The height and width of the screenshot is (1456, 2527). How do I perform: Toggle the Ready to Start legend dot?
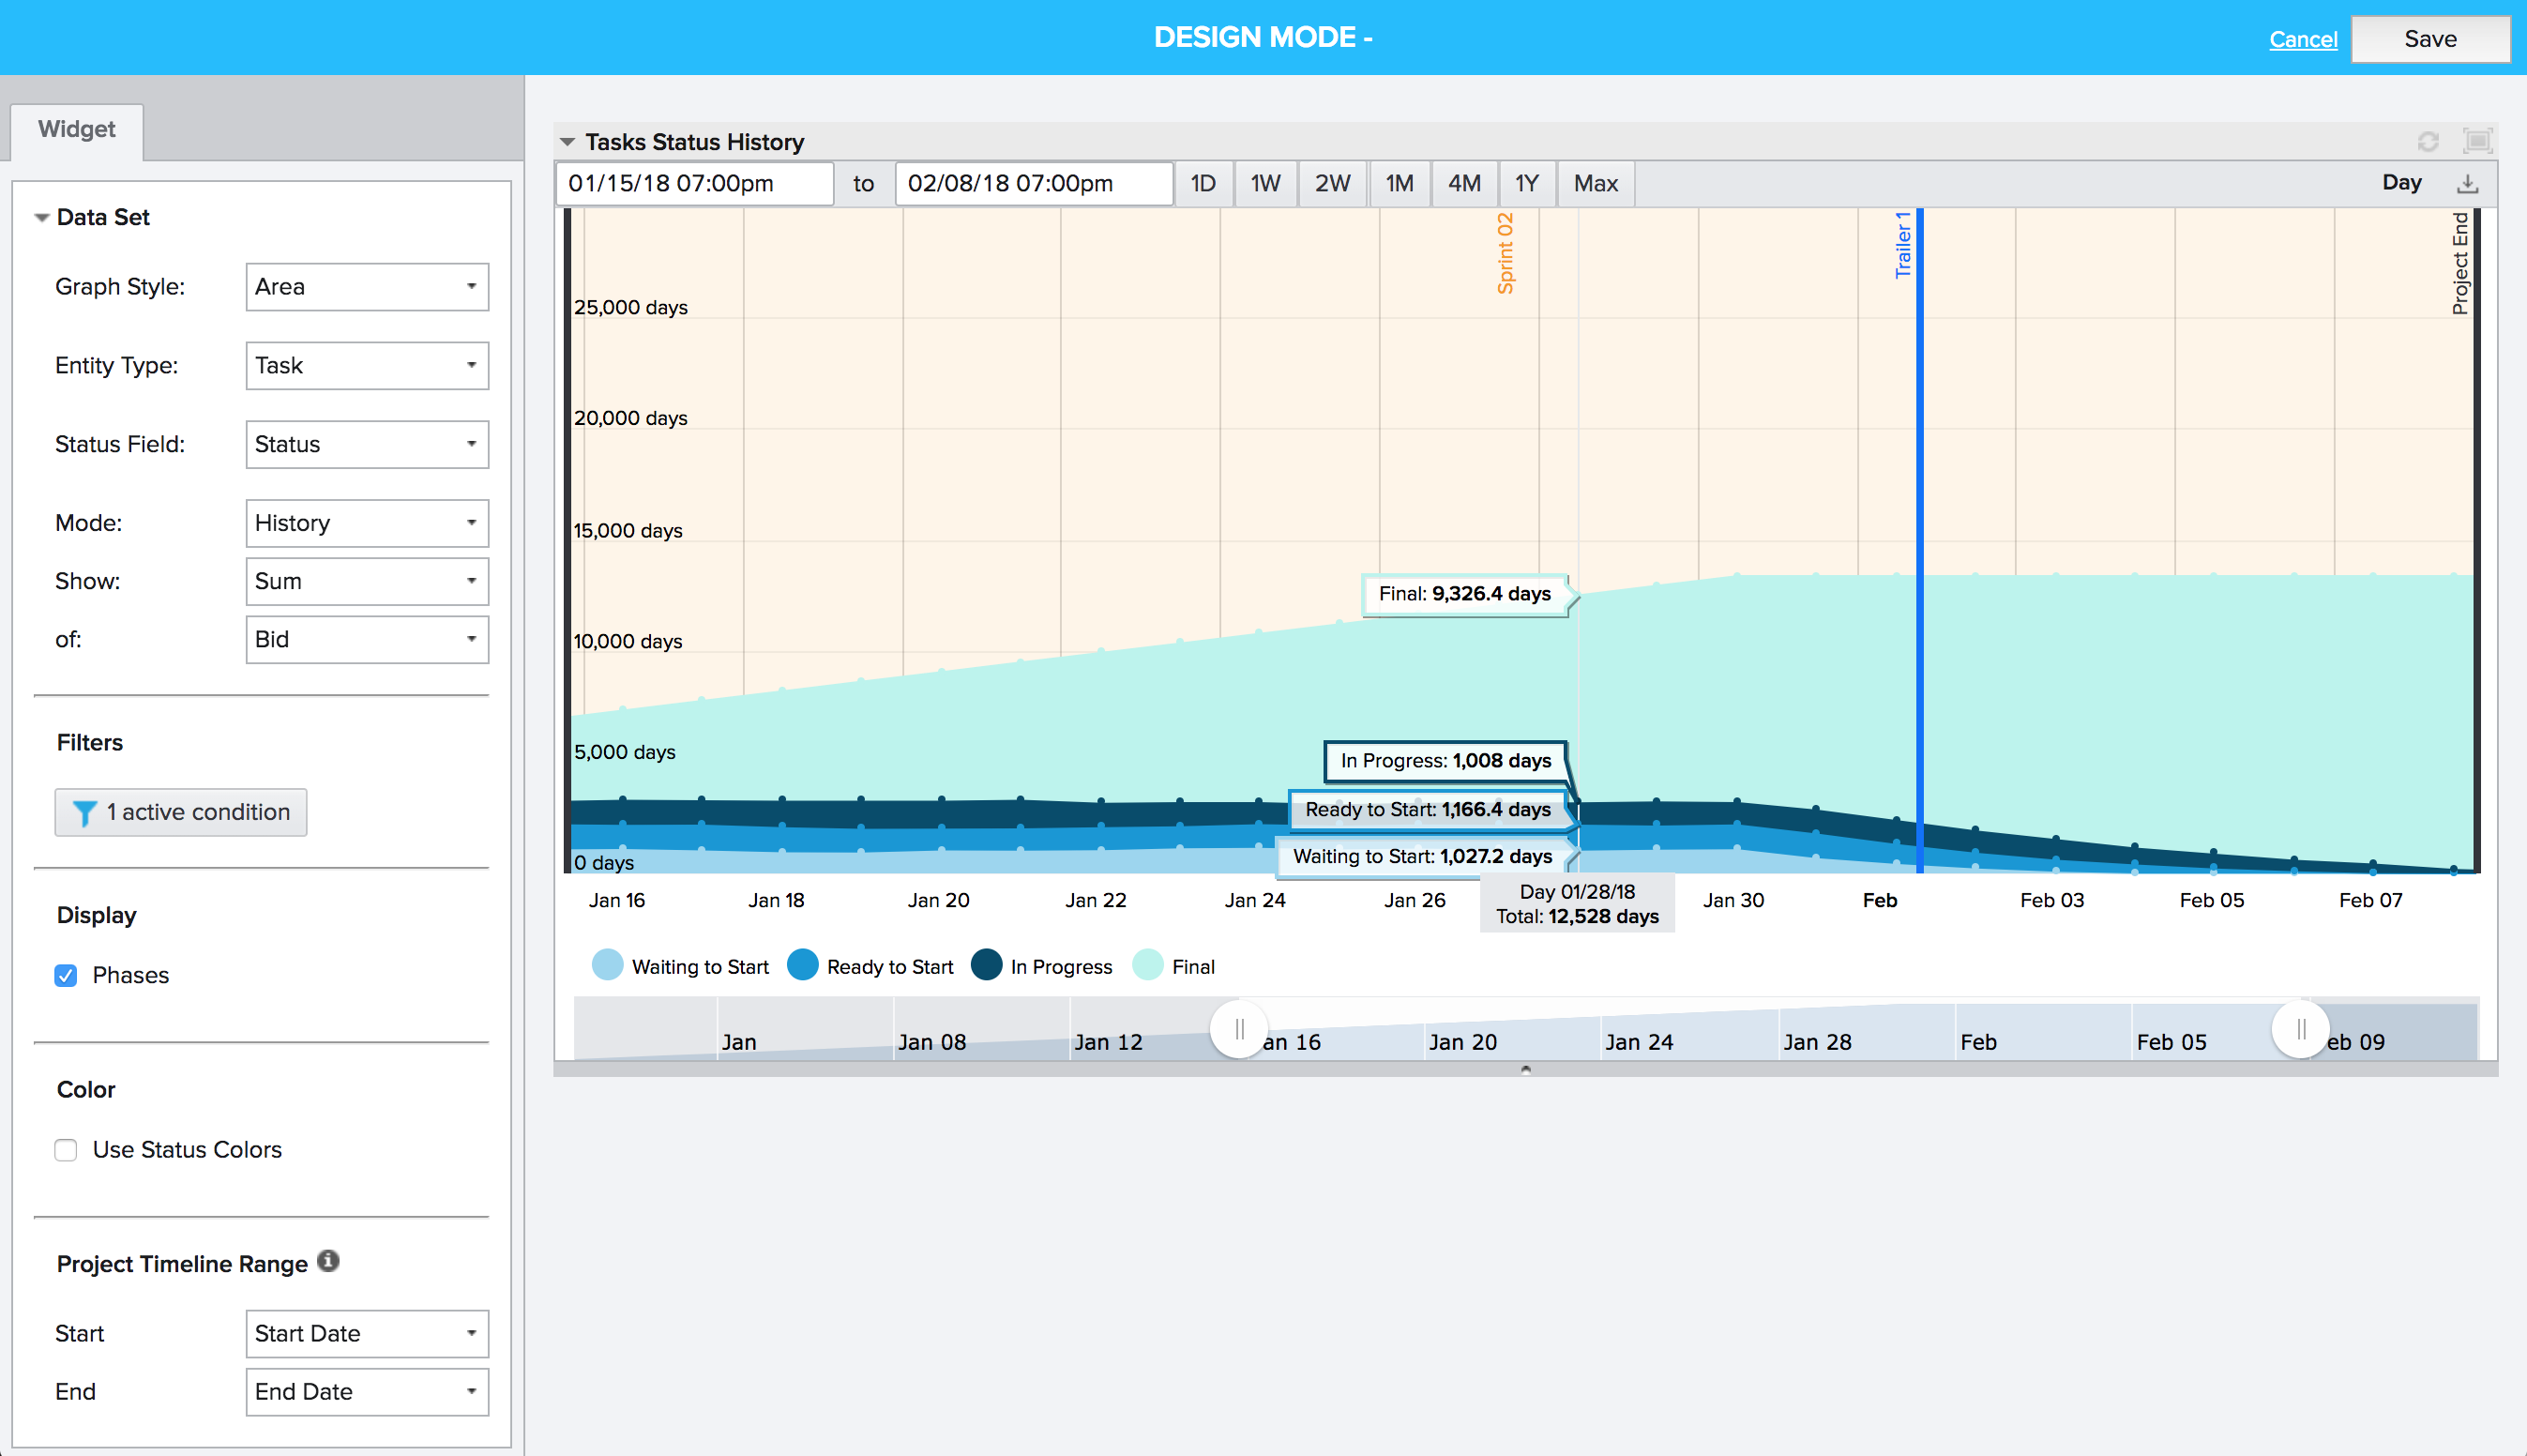[x=803, y=966]
